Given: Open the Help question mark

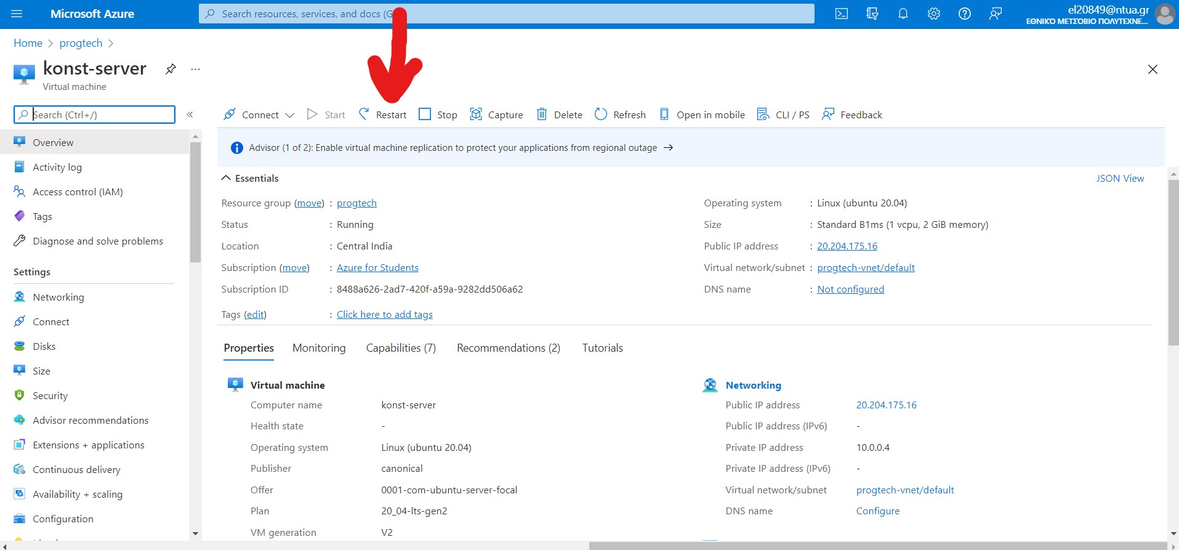Looking at the screenshot, I should [x=965, y=14].
